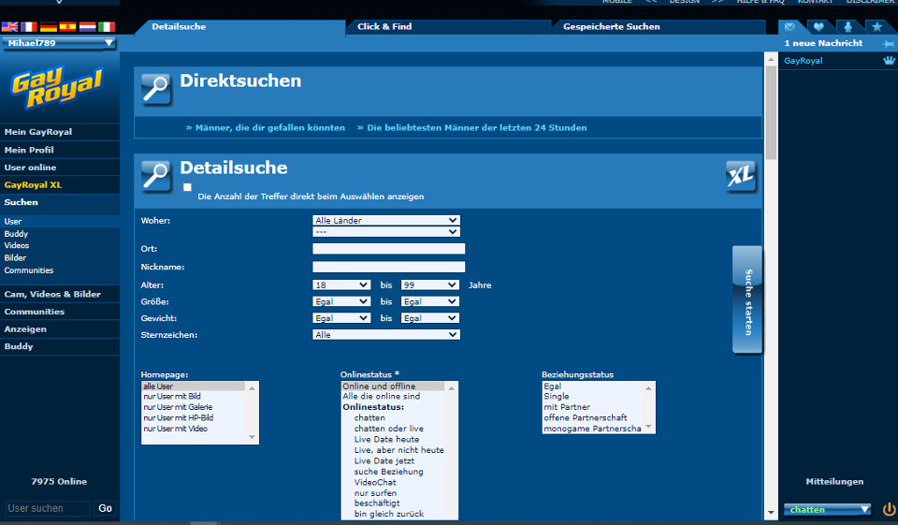Open the person icon tab
The width and height of the screenshot is (898, 525).
(x=847, y=27)
